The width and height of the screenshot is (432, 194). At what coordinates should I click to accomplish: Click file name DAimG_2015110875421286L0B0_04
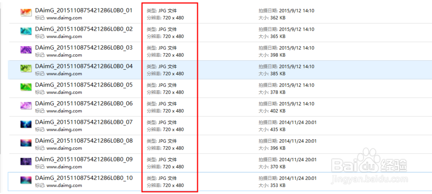click(84, 67)
